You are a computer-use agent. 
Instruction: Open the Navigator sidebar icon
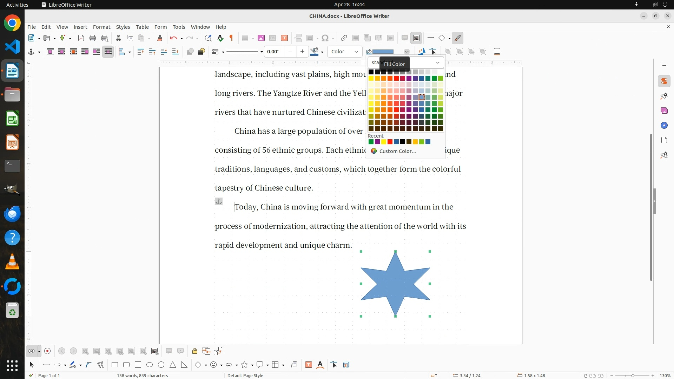point(664,125)
